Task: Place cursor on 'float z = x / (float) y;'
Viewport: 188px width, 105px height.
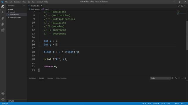Action: pos(61,52)
